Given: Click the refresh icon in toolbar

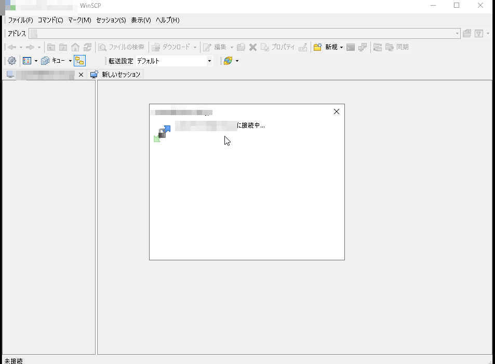Looking at the screenshot, I should (x=87, y=47).
